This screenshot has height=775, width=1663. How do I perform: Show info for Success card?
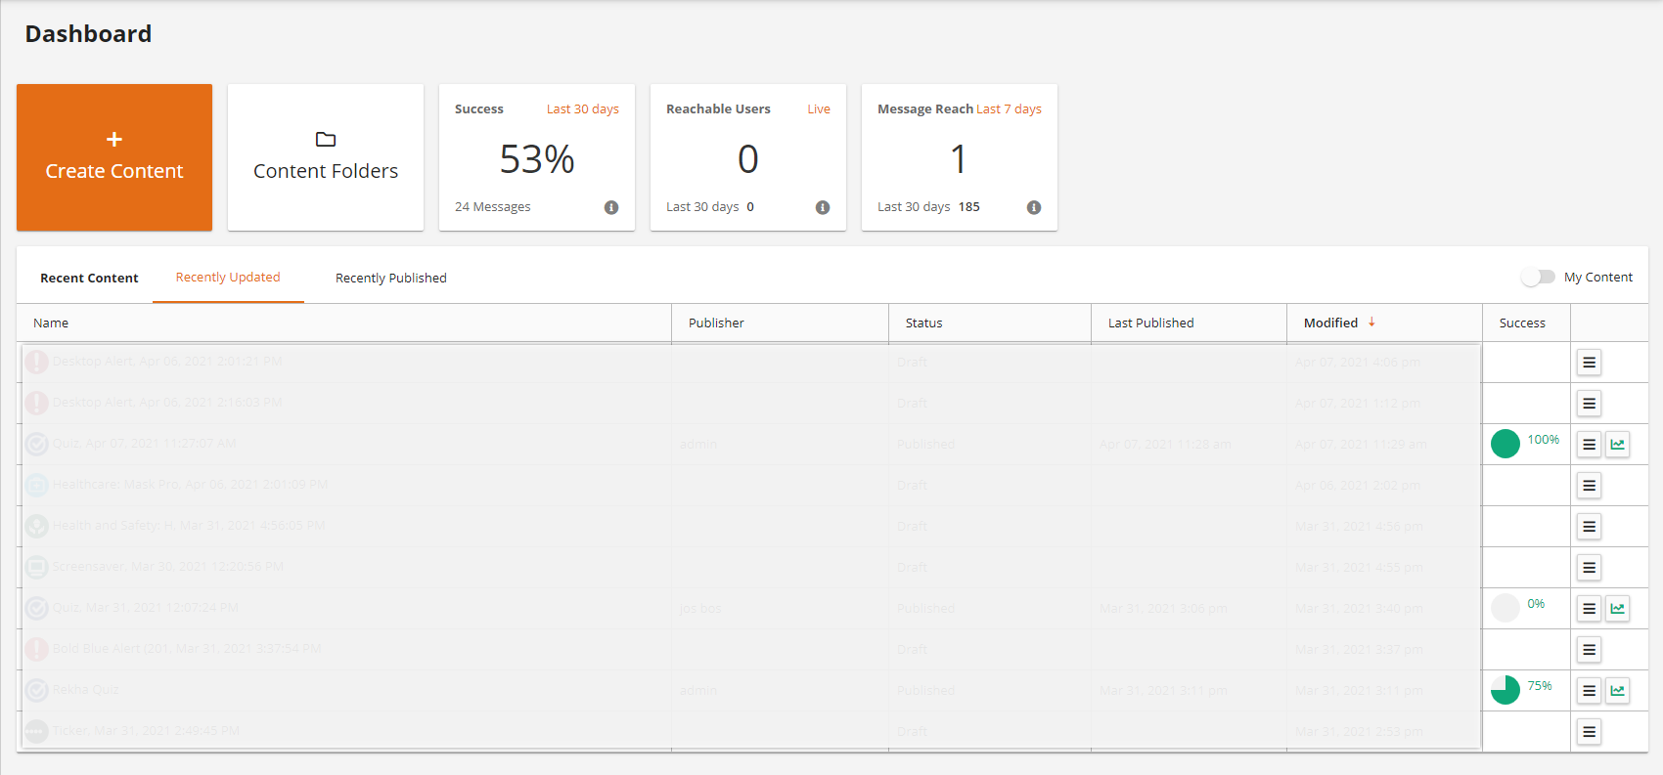pos(611,207)
